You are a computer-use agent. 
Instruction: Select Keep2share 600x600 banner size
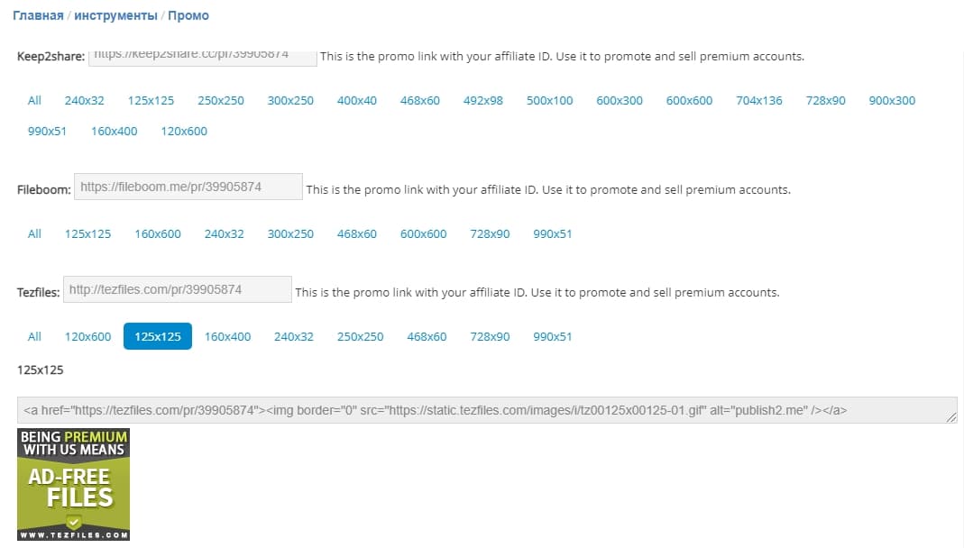[689, 100]
